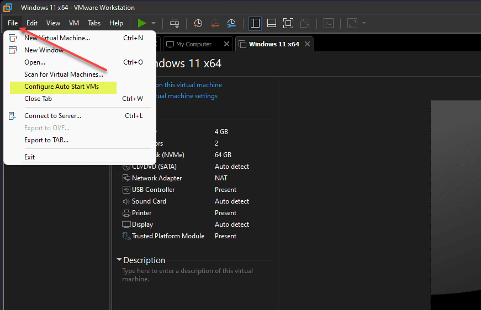Choose New Window from File menu
481x310 pixels.
click(x=80, y=50)
